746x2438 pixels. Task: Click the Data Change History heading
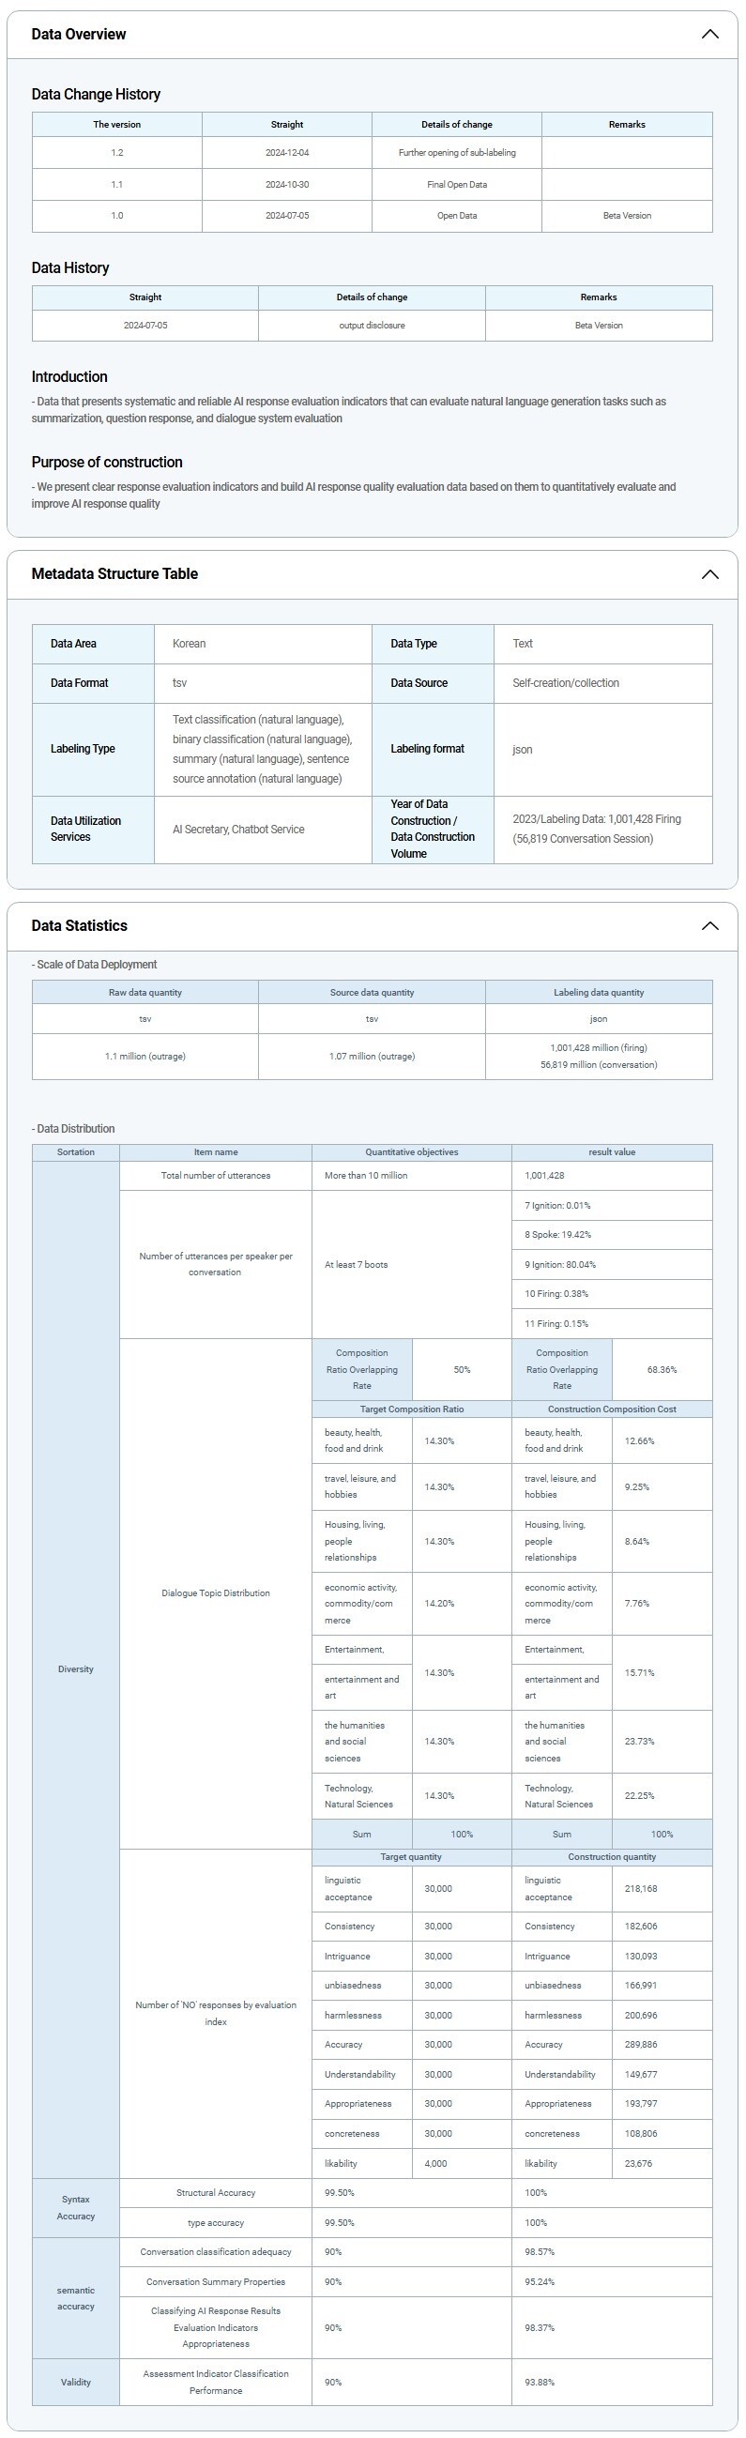[96, 94]
